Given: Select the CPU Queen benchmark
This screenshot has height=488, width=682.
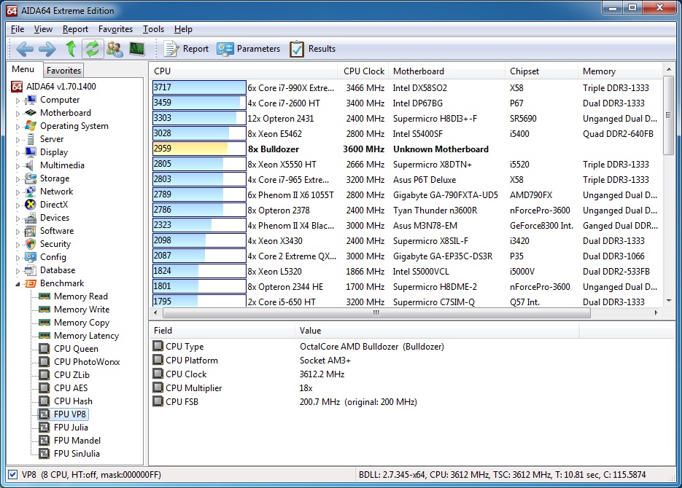Looking at the screenshot, I should point(76,349).
